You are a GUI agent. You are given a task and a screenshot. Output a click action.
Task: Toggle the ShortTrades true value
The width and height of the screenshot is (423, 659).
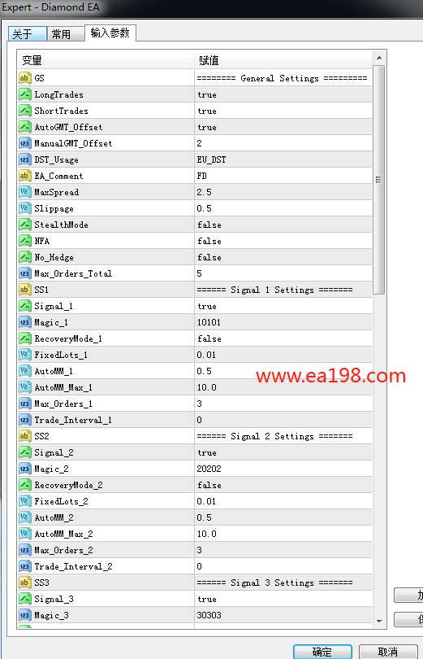coord(283,111)
